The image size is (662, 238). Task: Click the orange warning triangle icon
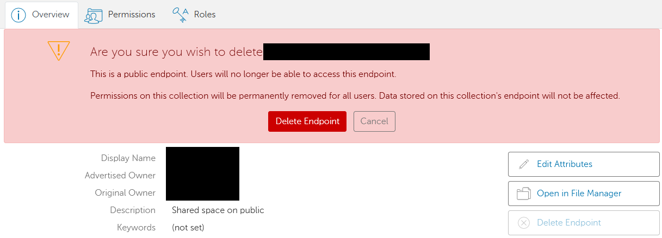[x=58, y=50]
